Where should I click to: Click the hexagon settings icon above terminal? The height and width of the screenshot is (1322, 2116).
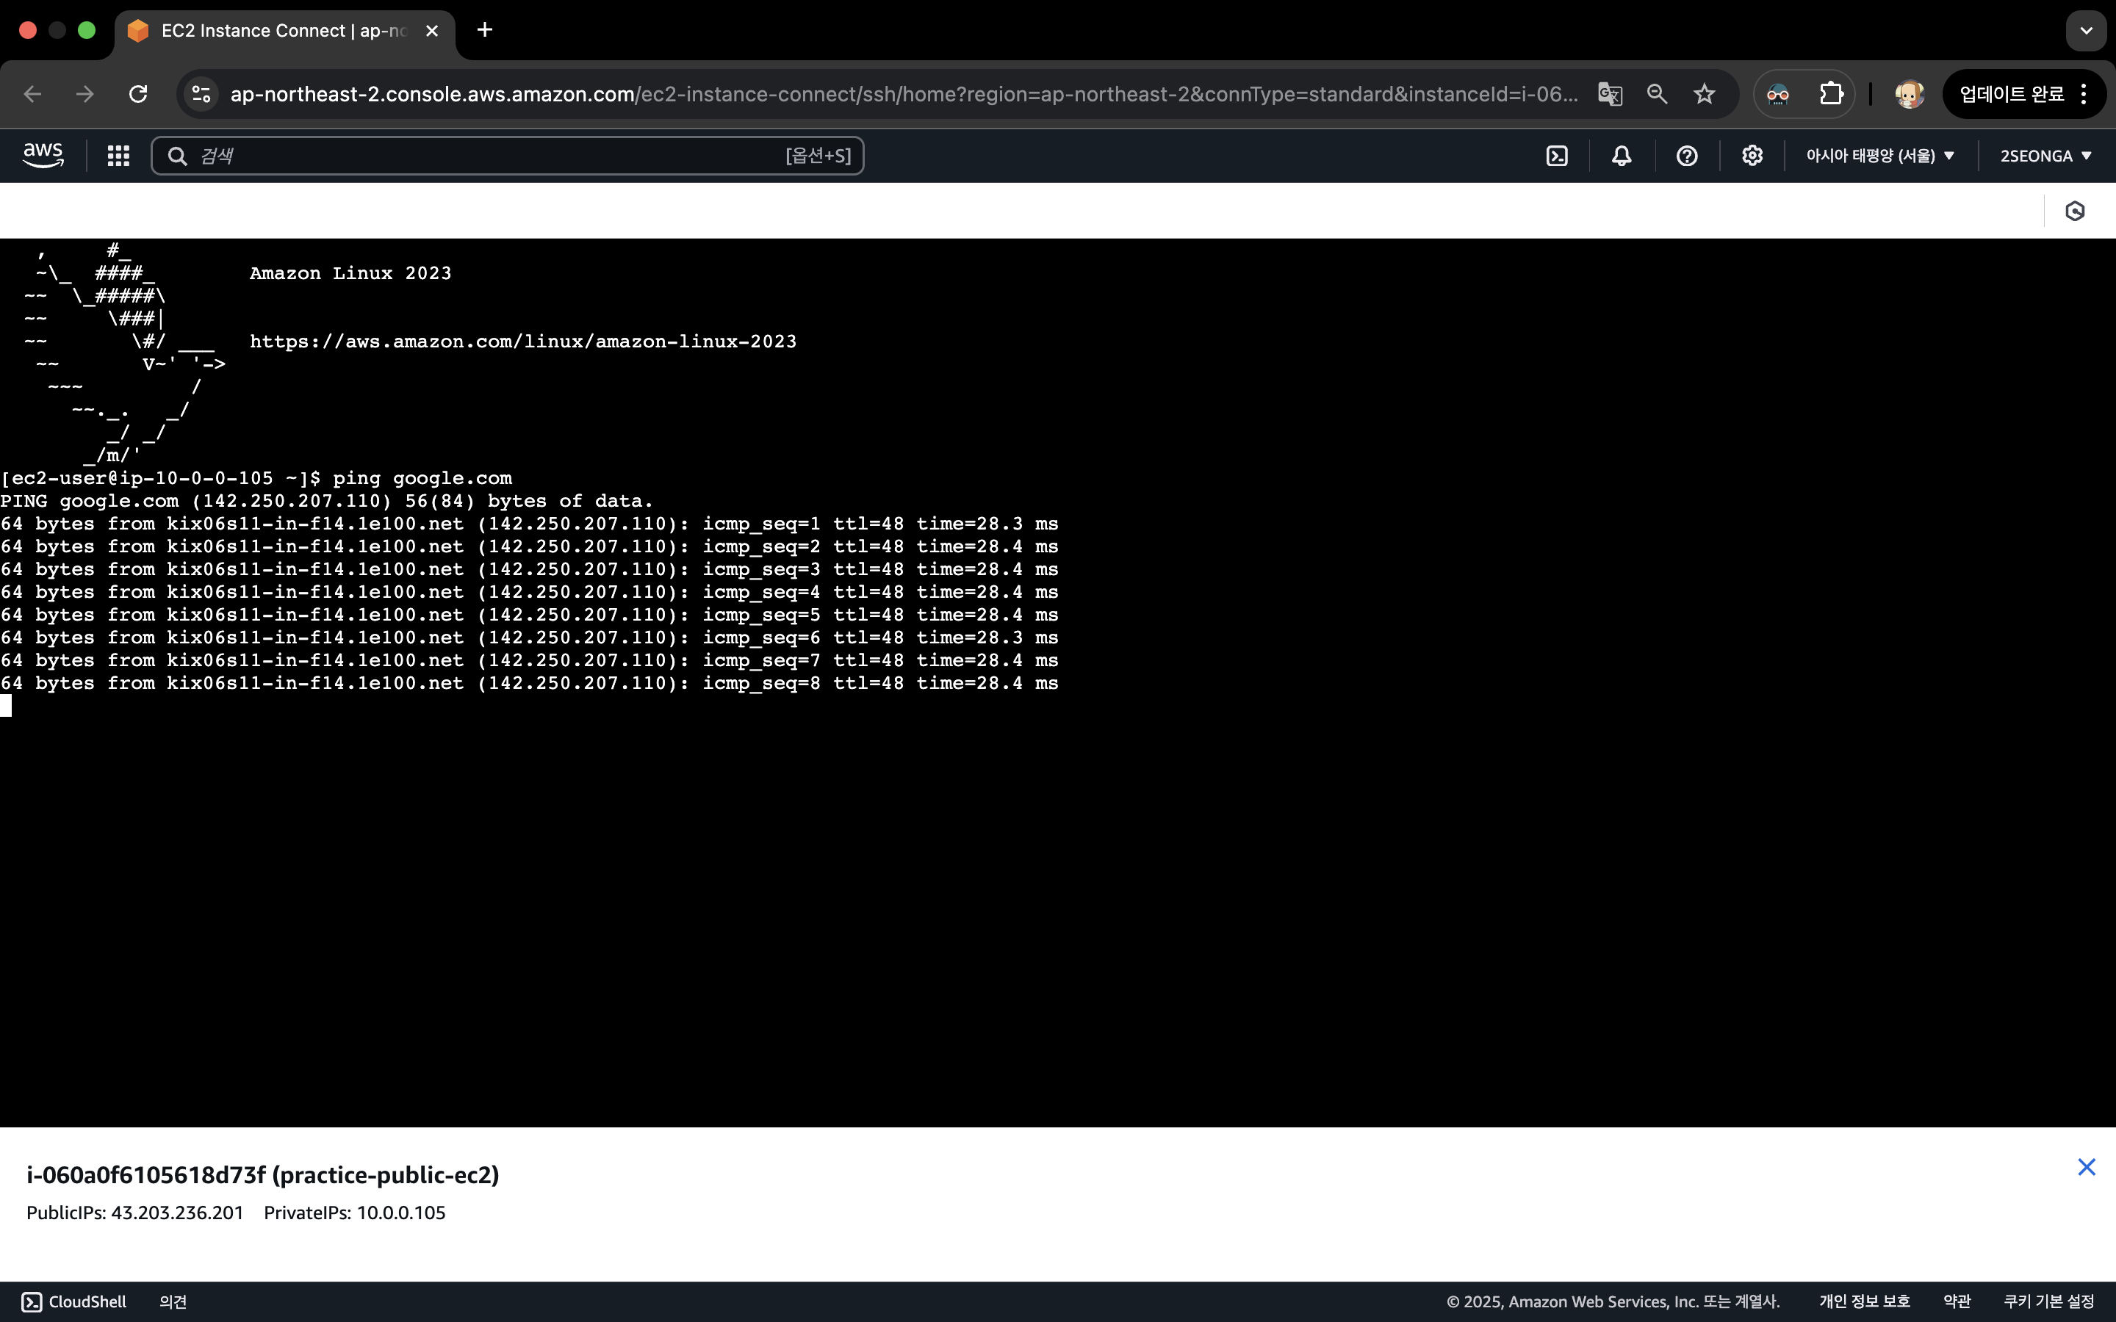coord(2074,211)
